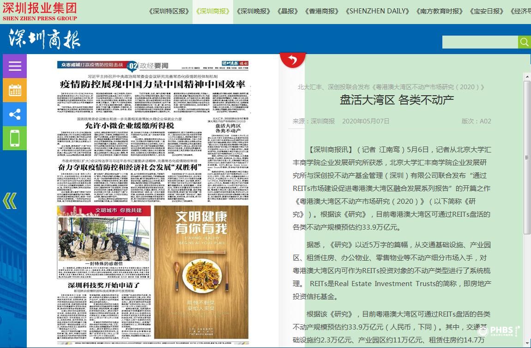
Task: Click the green double-chevron previous page arrow
Action: tap(10, 201)
